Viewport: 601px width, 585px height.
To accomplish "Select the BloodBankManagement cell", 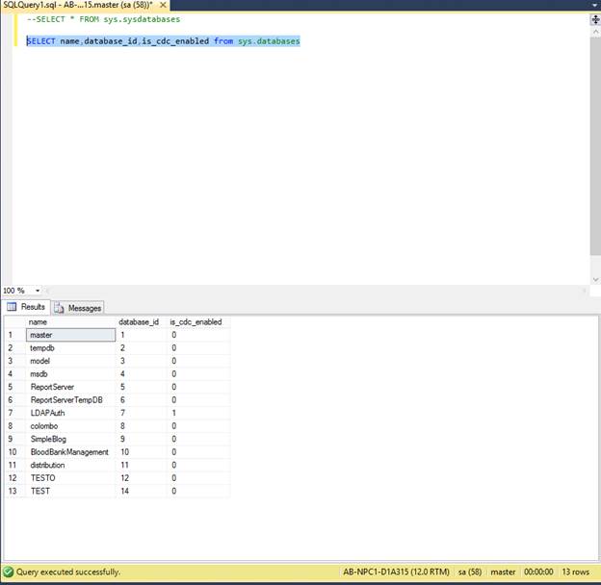I will 70,452.
